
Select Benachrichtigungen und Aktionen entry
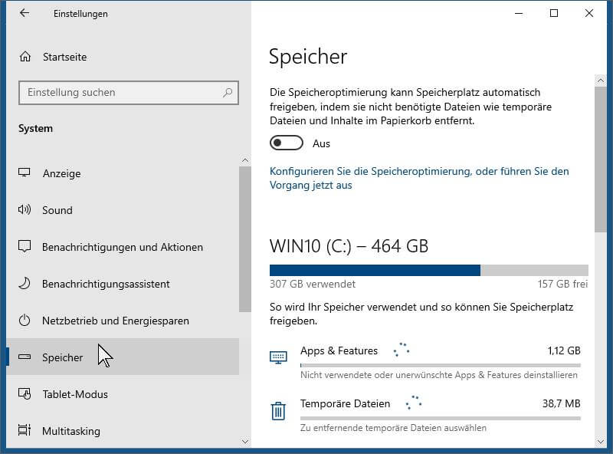[123, 247]
